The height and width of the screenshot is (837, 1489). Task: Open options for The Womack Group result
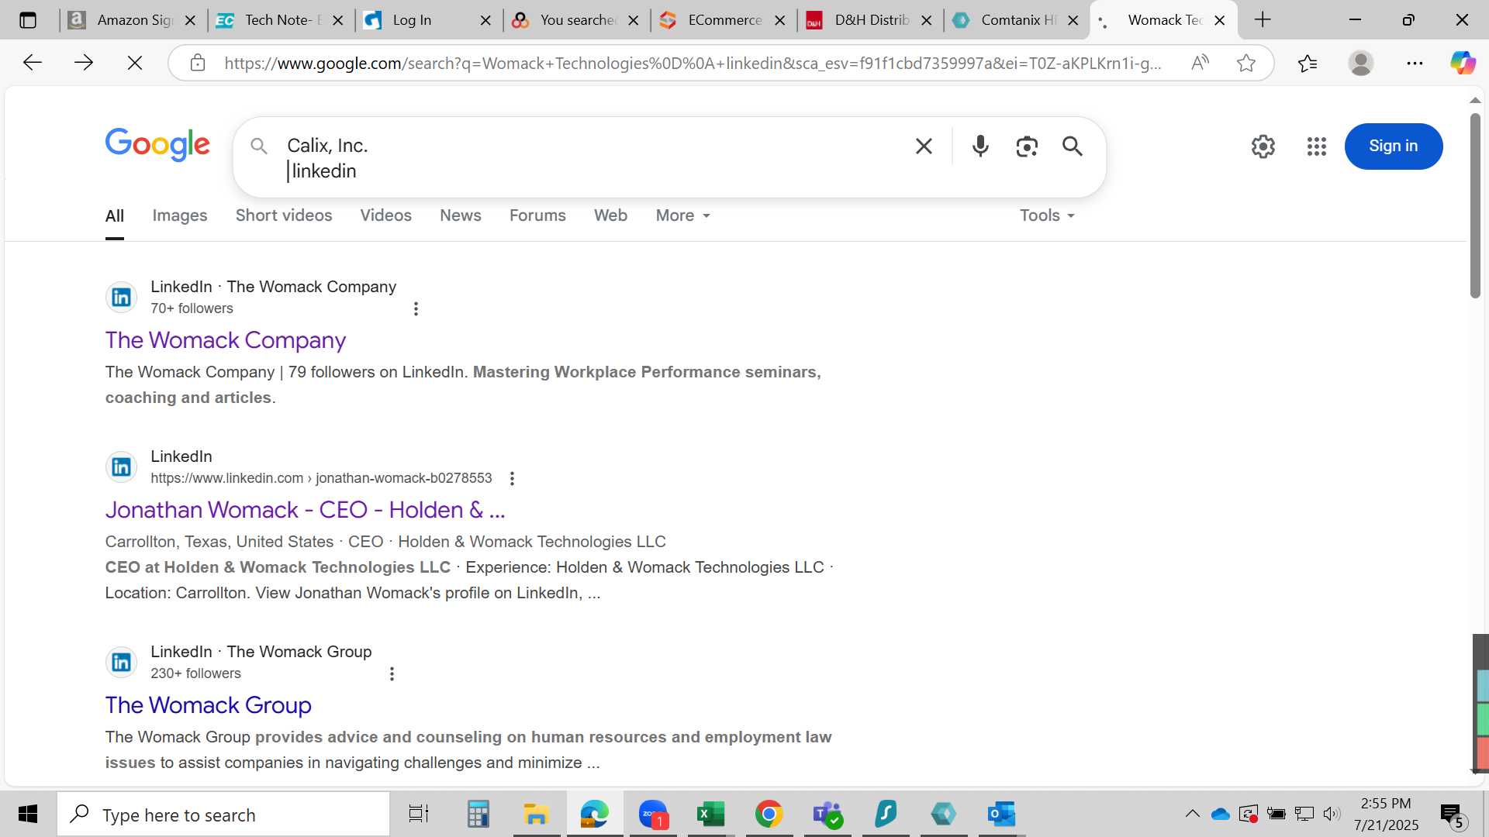coord(392,674)
